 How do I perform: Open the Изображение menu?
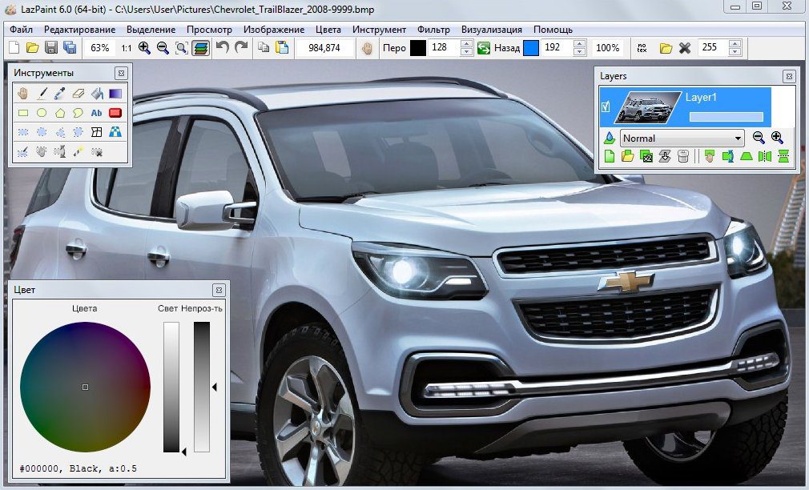[273, 30]
